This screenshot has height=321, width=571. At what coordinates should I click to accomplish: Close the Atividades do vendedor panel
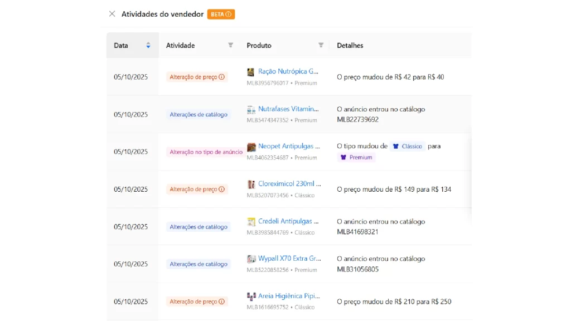point(111,14)
